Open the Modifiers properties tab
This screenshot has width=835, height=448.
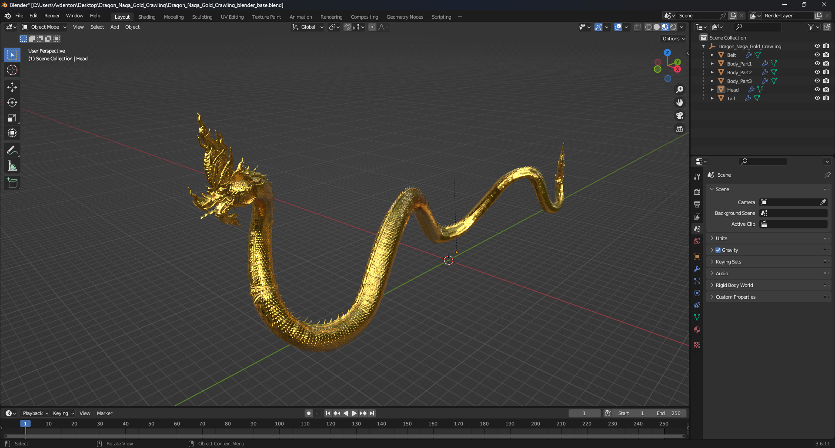[x=697, y=269]
